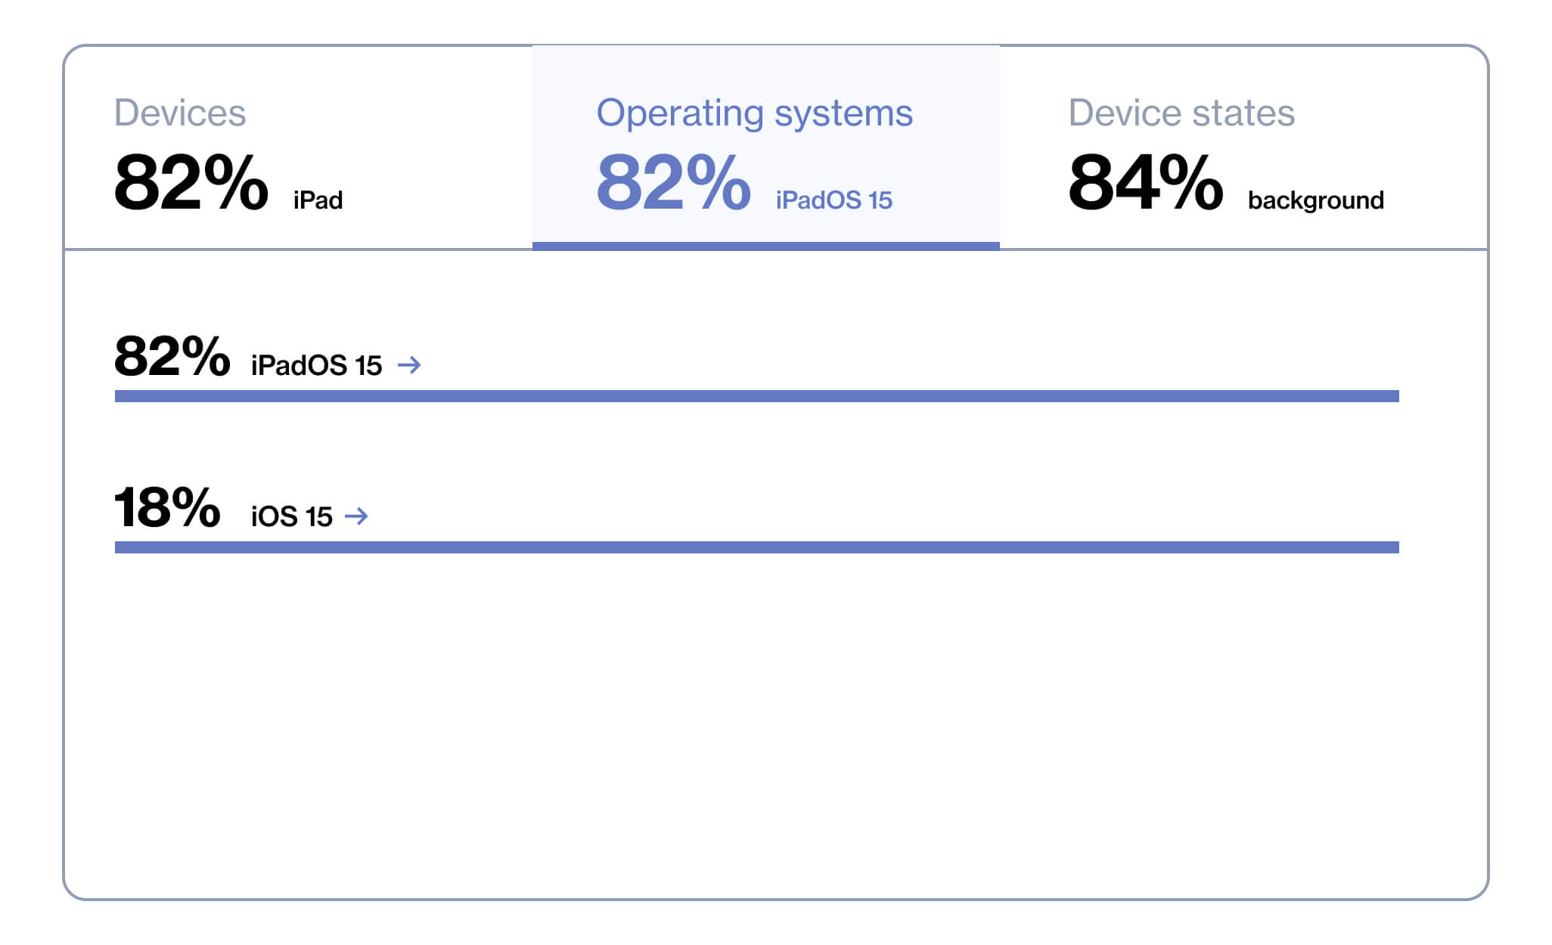Viewport: 1552px width, 945px height.
Task: Click the iPadOS 15 row label
Action: coord(316,366)
